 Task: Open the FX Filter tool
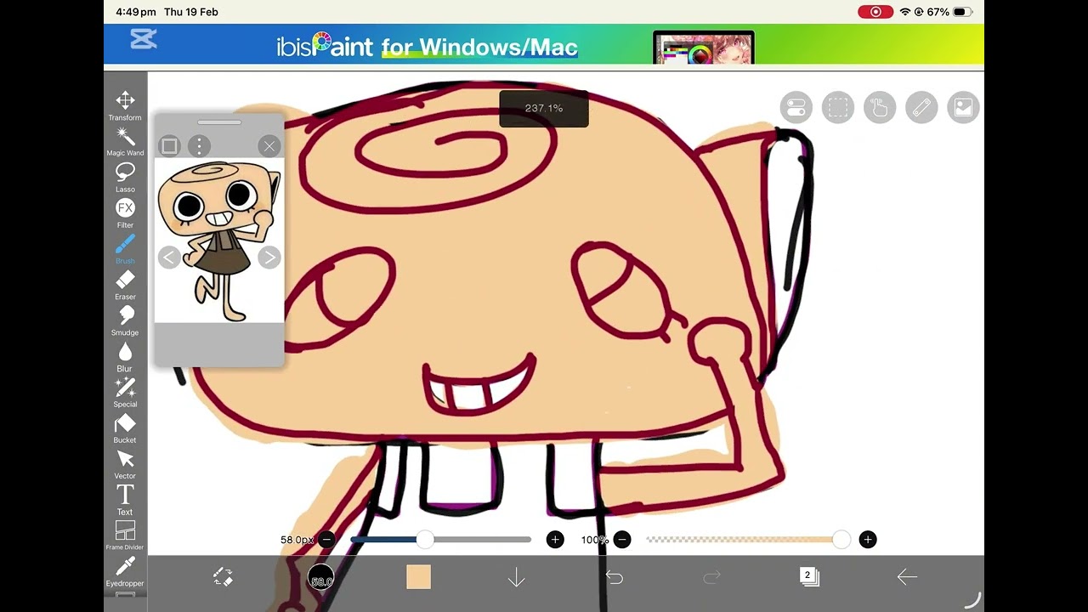(x=125, y=213)
